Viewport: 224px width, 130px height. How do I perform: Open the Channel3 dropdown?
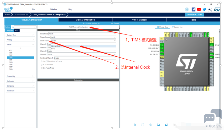(81, 51)
